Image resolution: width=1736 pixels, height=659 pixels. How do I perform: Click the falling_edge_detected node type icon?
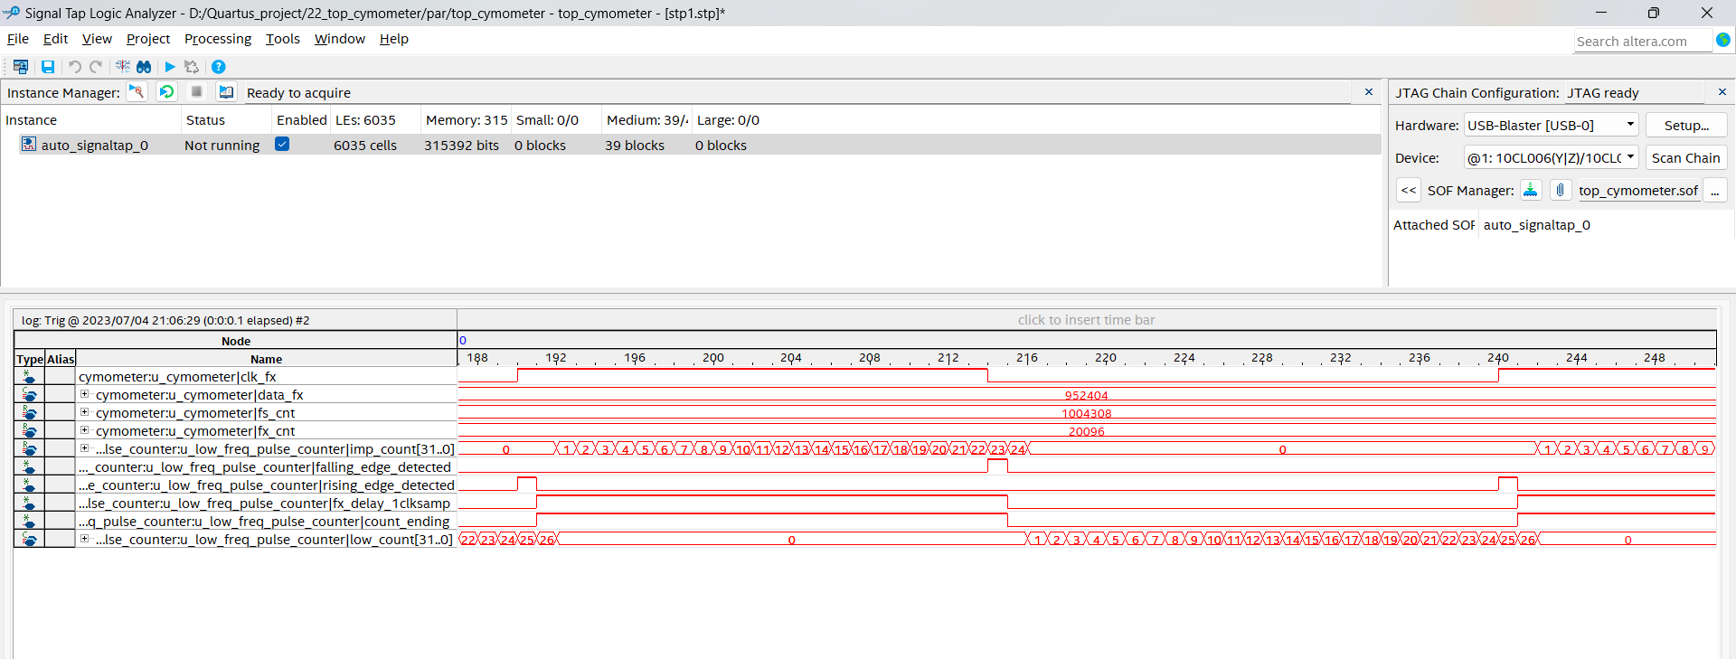coord(29,467)
